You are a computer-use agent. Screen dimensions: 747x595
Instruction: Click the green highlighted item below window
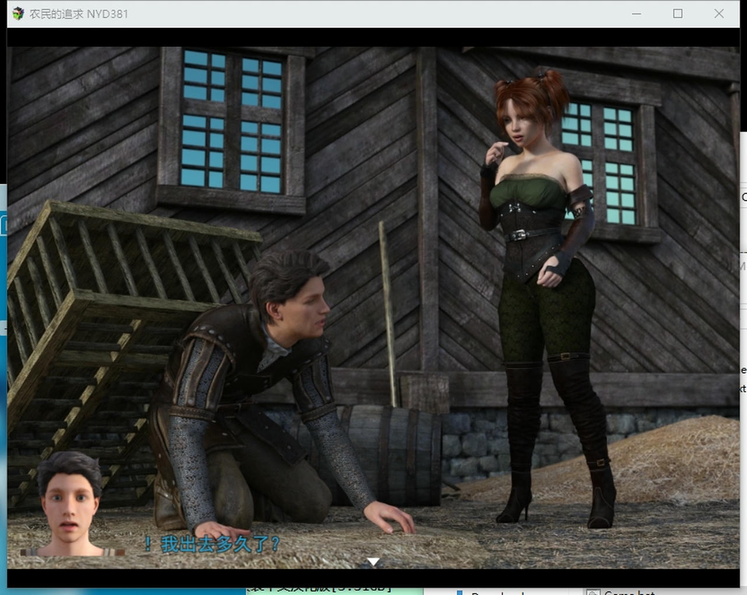click(333, 590)
